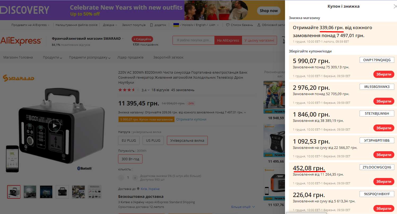Expand the Більше опцій delivery options
Screen dimensions: 397x214
pos(243,207)
